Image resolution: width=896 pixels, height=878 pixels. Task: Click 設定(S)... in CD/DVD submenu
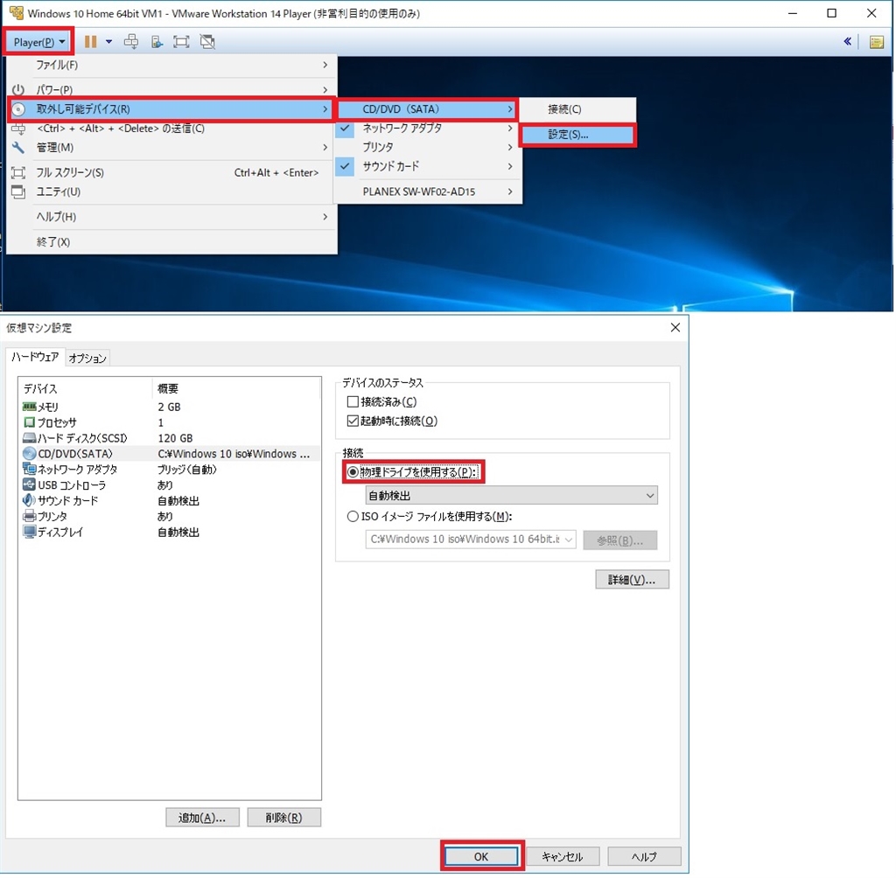click(577, 135)
